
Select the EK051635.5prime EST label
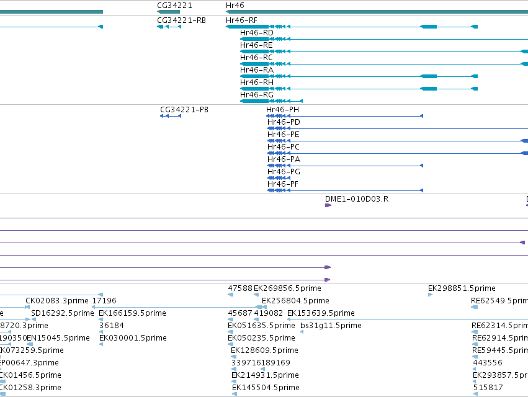pyautogui.click(x=261, y=326)
